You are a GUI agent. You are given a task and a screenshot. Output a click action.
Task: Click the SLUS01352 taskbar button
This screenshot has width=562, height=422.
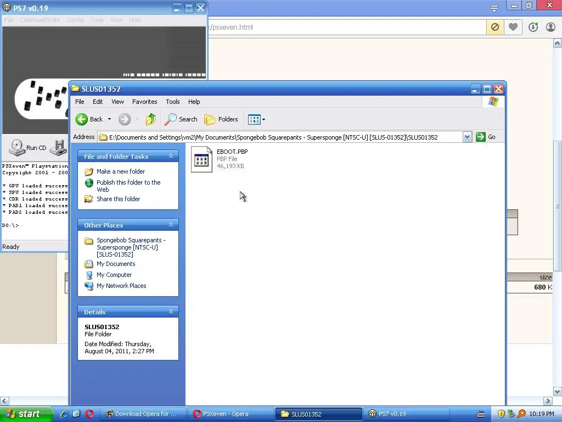click(319, 414)
